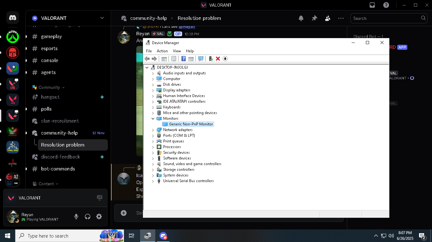Screen dimensions: 432x242
Task: Click the Forward arrow in Device Manager toolbar
Action: (154, 59)
